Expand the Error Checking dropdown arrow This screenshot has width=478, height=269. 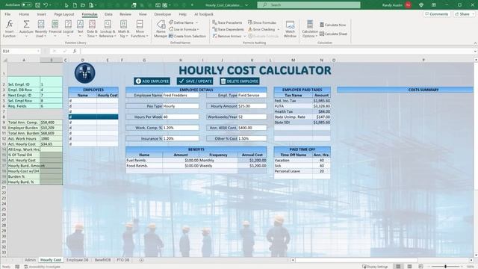click(279, 29)
